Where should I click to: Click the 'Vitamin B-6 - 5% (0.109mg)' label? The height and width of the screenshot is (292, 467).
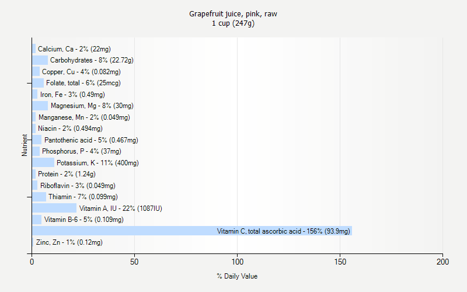click(x=84, y=220)
